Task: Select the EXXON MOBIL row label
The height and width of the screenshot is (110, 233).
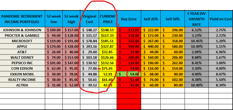Action: pyautogui.click(x=22, y=74)
